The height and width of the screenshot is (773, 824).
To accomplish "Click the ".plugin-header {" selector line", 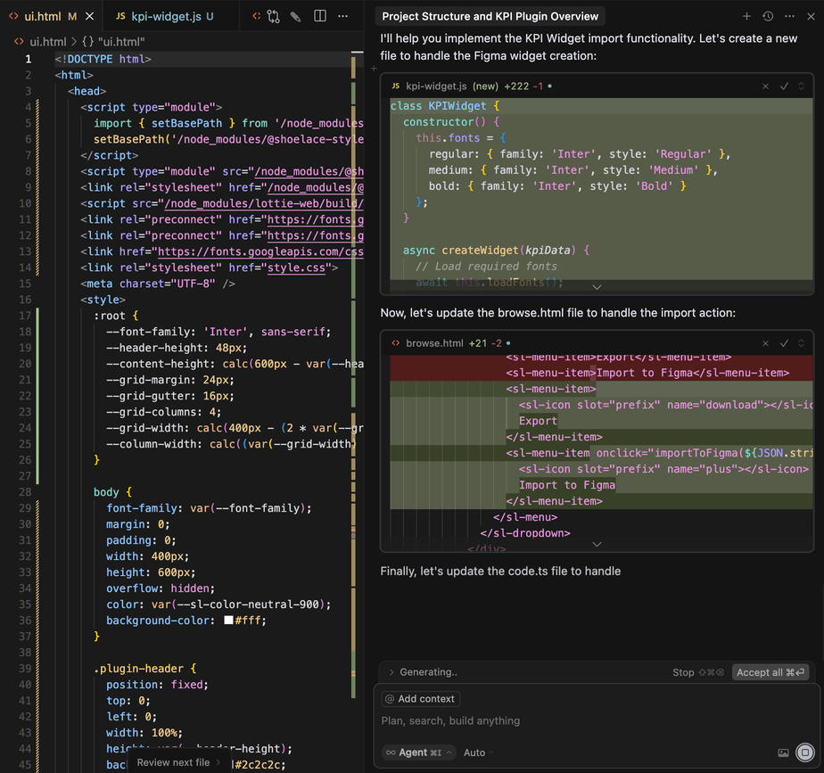I will [x=144, y=669].
